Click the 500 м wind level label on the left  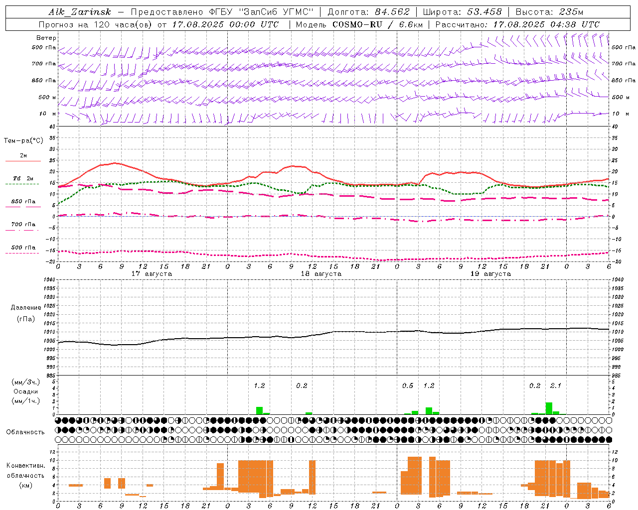coord(47,97)
